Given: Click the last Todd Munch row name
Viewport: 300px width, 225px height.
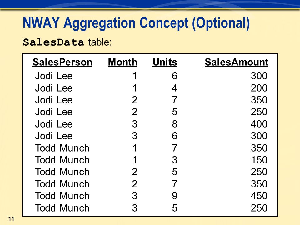Looking at the screenshot, I should pyautogui.click(x=62, y=208).
